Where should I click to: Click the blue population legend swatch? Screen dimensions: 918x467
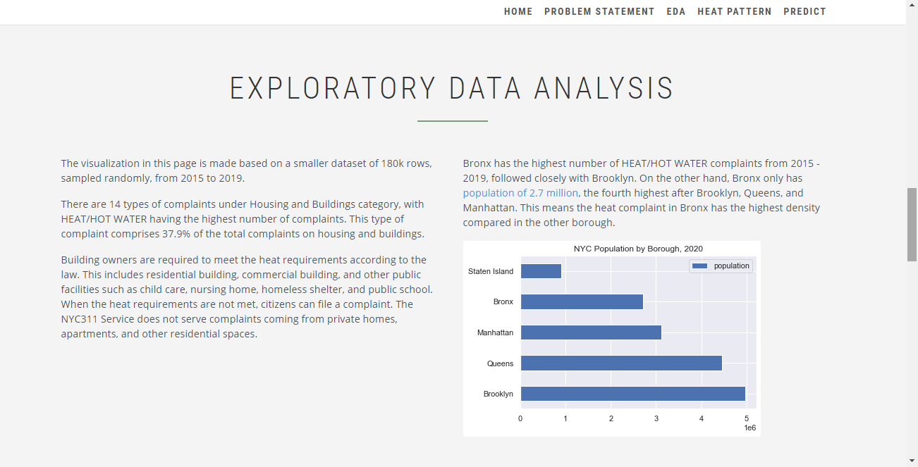[x=699, y=266]
